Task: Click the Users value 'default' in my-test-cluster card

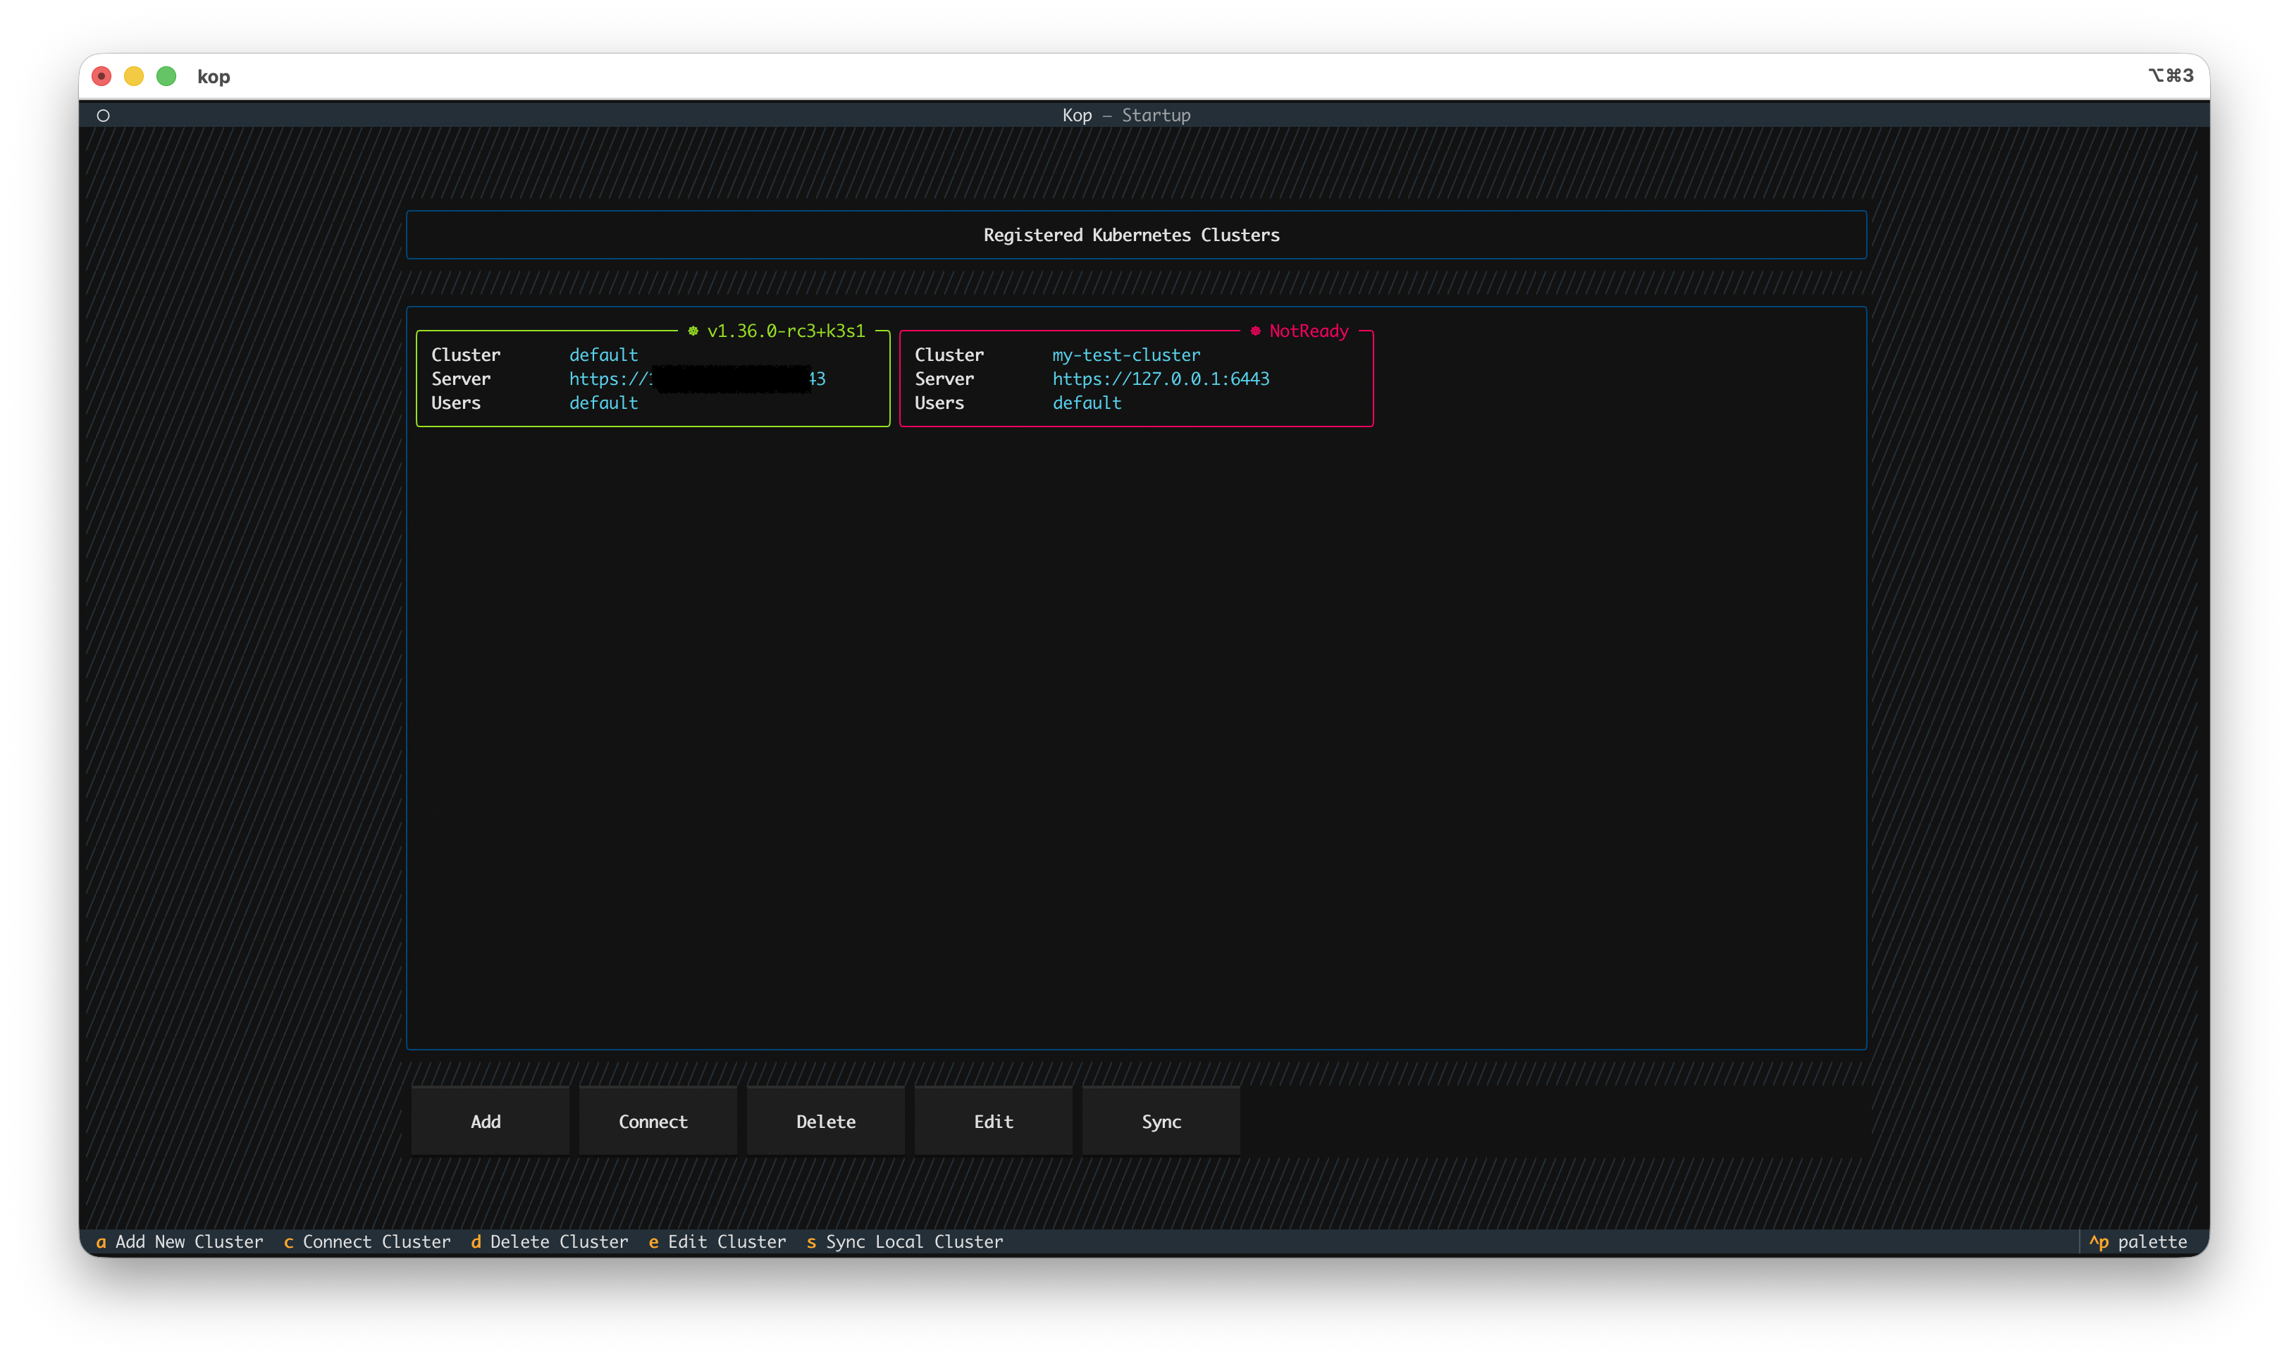Action: [x=1086, y=403]
